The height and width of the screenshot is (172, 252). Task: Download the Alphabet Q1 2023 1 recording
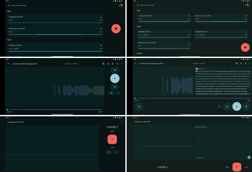pyautogui.click(x=245, y=32)
